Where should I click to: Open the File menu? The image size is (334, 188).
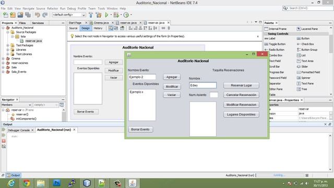(3, 8)
